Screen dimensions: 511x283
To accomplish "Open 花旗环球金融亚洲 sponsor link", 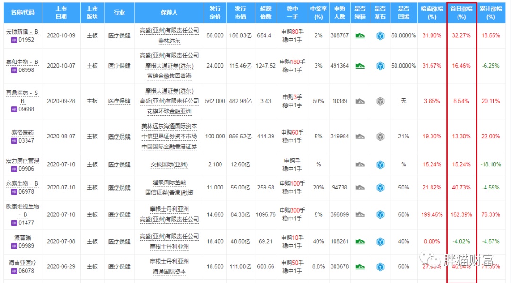I will point(169,111).
